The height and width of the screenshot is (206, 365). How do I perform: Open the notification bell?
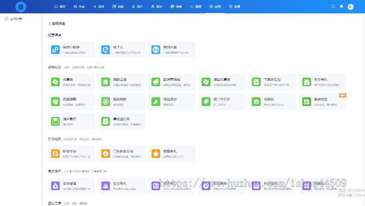coord(341,6)
